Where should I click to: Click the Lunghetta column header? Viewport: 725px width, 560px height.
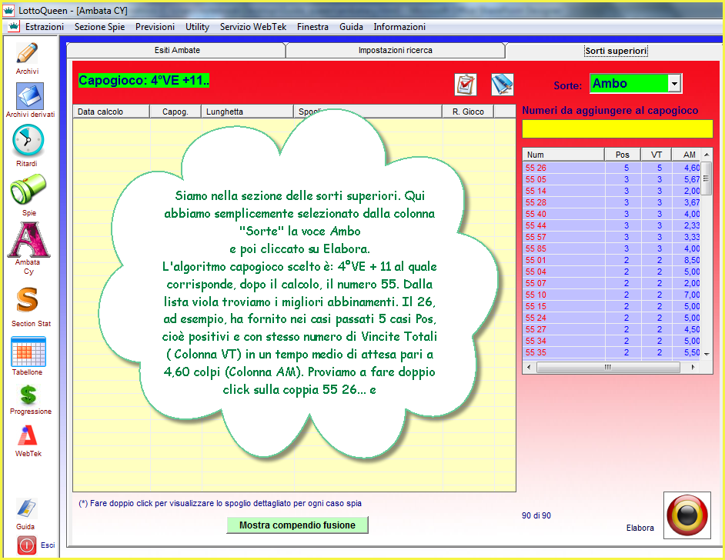[247, 112]
